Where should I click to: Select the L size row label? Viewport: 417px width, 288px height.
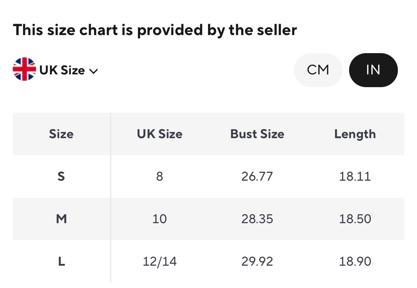(61, 261)
